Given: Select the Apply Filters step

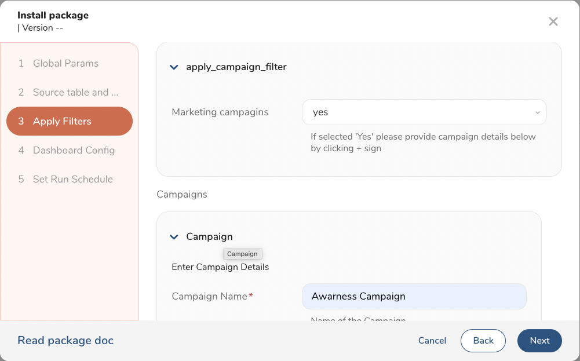Looking at the screenshot, I should coord(70,121).
